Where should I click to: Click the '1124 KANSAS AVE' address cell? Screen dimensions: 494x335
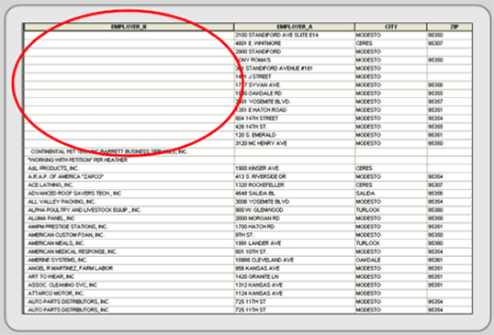294,294
